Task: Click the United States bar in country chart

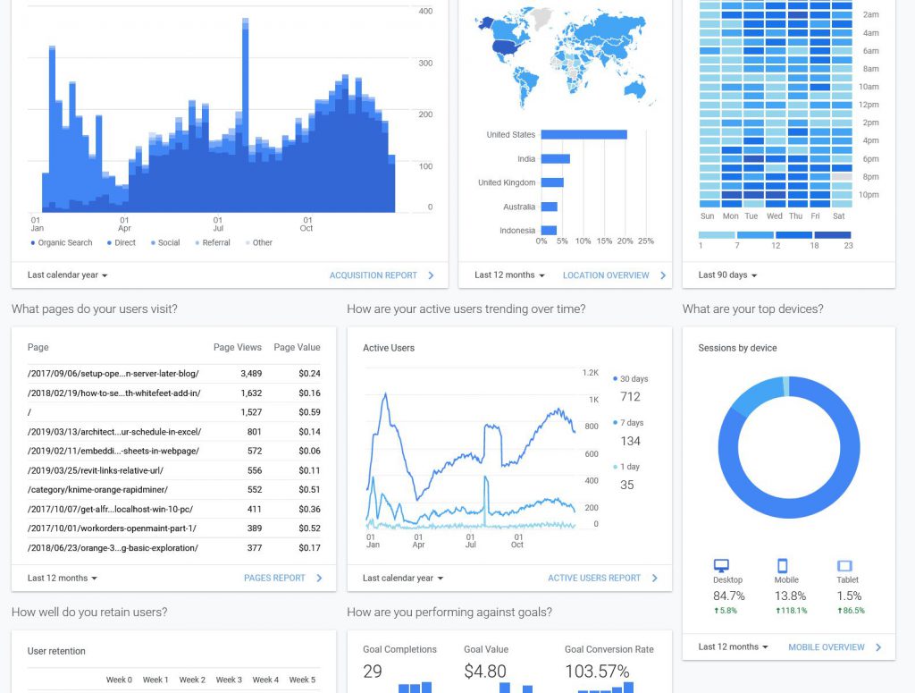Action: click(583, 135)
